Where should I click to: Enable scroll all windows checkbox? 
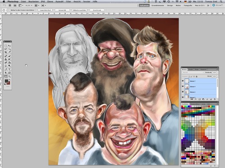[10, 10]
